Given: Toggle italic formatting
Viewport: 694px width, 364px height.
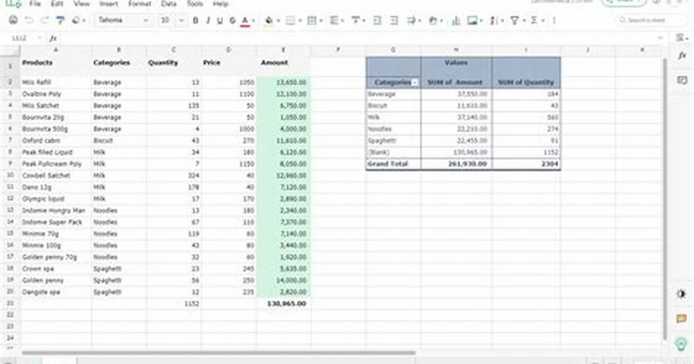Looking at the screenshot, I should [x=208, y=20].
